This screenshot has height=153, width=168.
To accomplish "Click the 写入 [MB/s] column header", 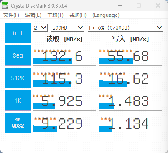I will (x=130, y=39).
